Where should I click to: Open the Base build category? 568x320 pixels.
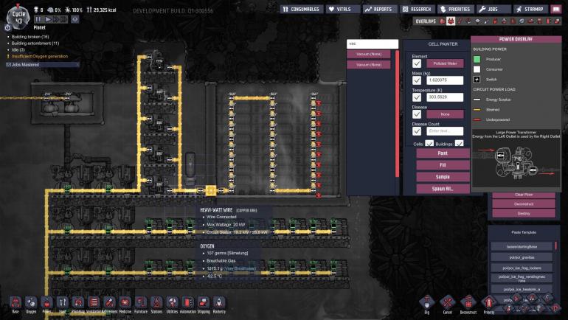tap(14, 302)
